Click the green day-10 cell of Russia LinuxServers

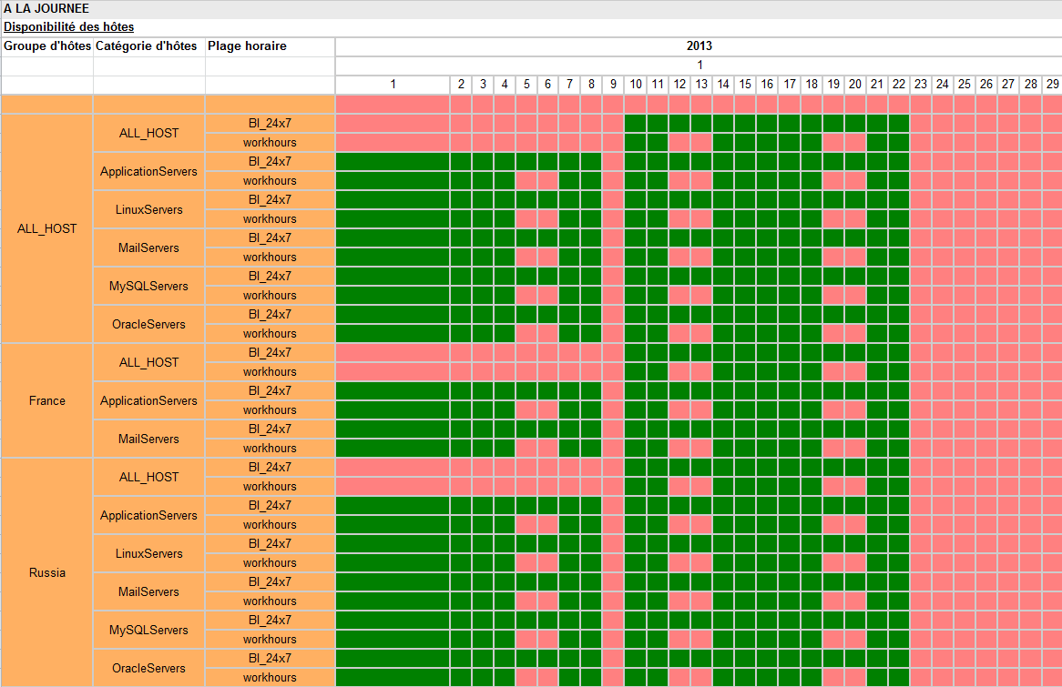[636, 543]
